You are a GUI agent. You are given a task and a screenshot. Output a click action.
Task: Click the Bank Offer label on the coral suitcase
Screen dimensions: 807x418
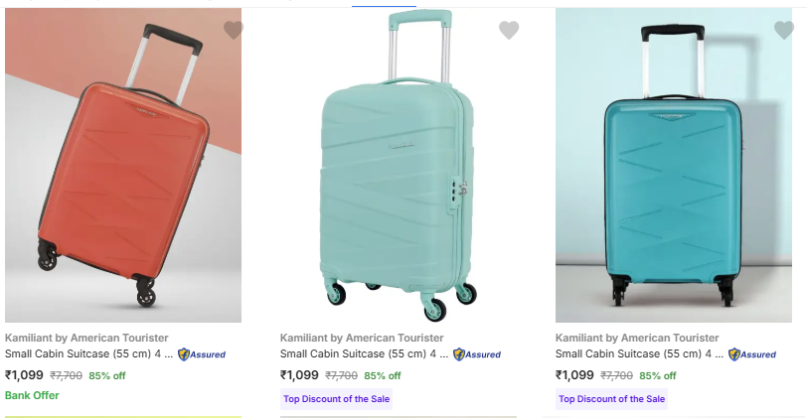pyautogui.click(x=32, y=395)
